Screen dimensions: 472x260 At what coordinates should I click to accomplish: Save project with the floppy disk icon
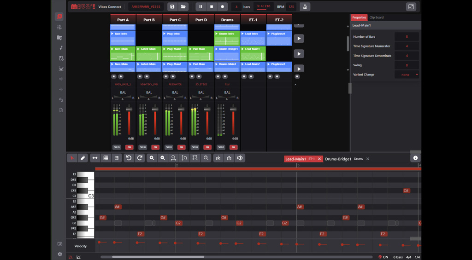click(172, 6)
